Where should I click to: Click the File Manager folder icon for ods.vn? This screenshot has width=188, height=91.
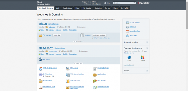tap(41, 35)
